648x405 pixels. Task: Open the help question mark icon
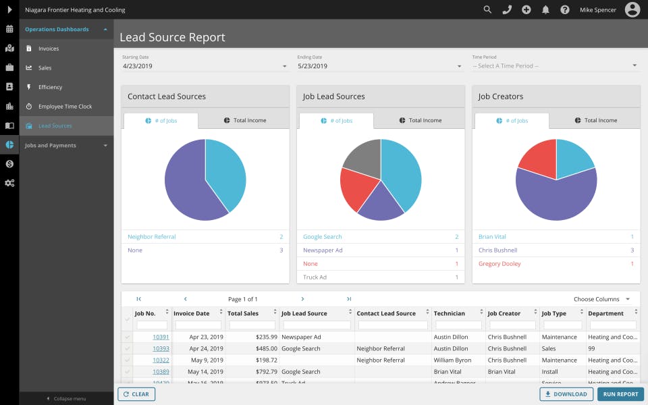pyautogui.click(x=565, y=10)
